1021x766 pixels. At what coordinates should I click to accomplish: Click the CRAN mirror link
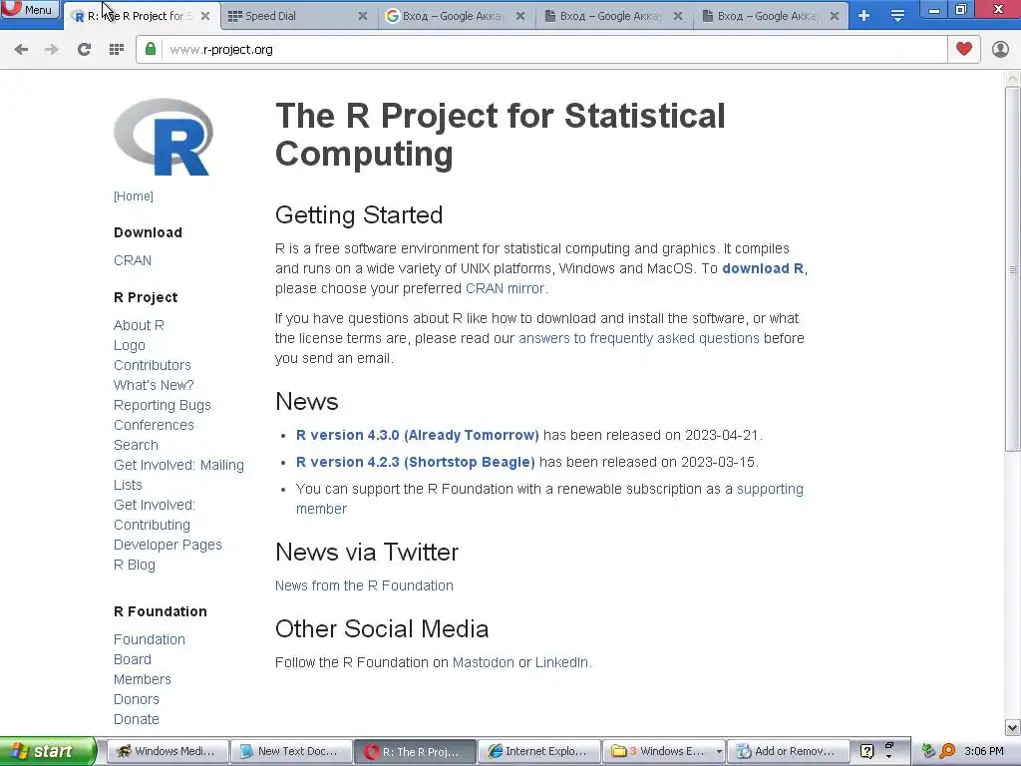click(505, 288)
